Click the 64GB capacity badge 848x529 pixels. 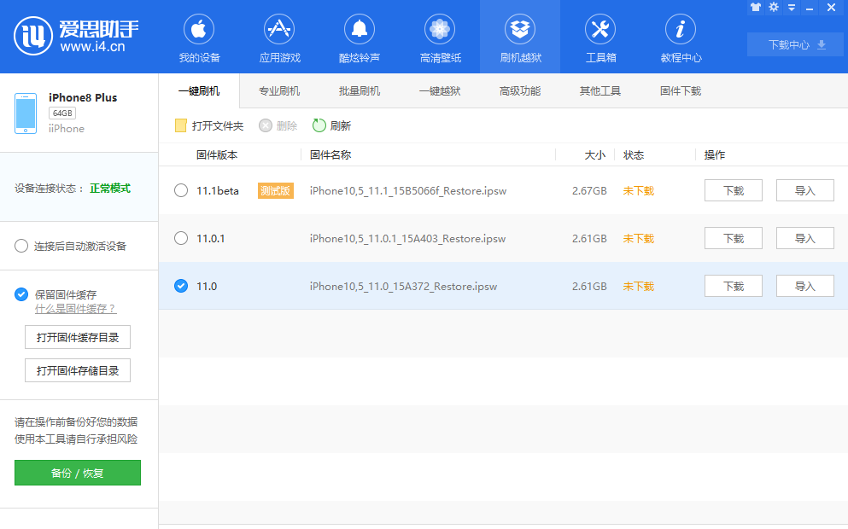tap(62, 113)
